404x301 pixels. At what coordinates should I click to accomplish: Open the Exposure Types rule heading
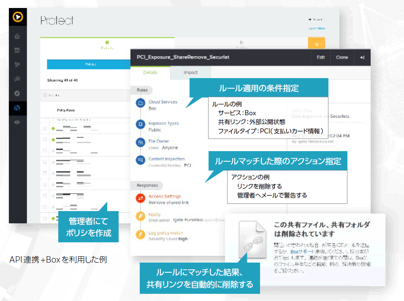point(164,123)
